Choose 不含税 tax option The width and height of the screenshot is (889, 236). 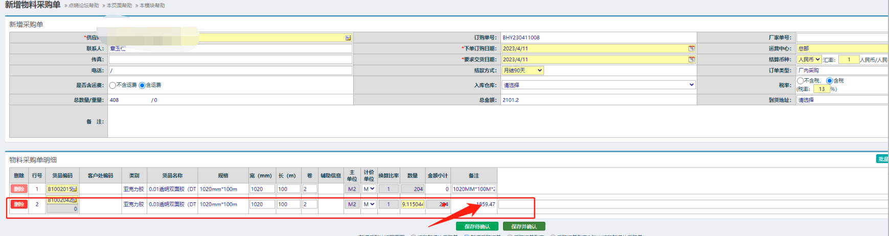click(x=800, y=81)
